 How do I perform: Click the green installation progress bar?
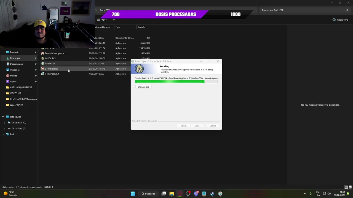[x=176, y=82]
